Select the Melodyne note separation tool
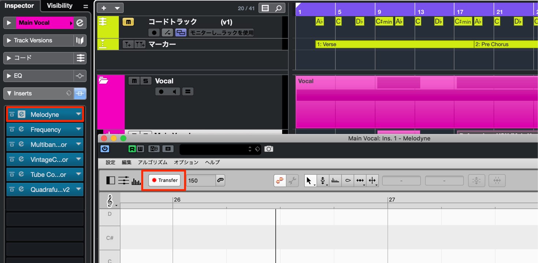The image size is (538, 263). tap(373, 180)
